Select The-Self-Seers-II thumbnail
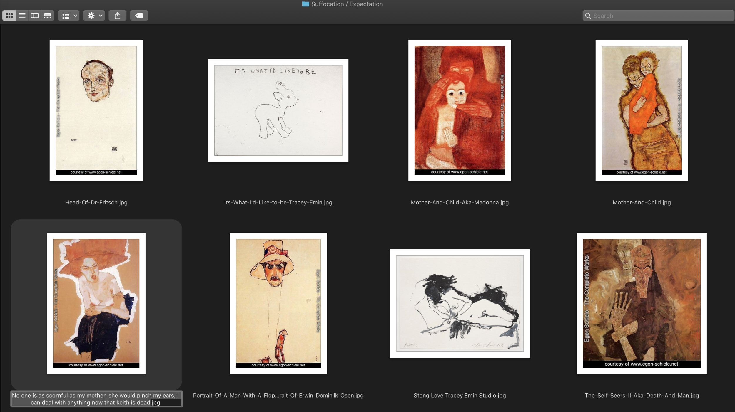 (642, 303)
